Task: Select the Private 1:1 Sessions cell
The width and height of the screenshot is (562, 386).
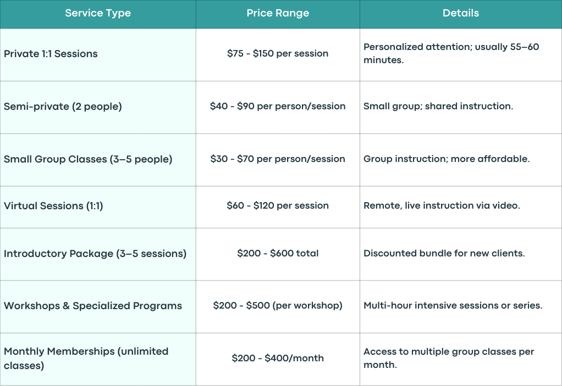Action: [x=98, y=55]
